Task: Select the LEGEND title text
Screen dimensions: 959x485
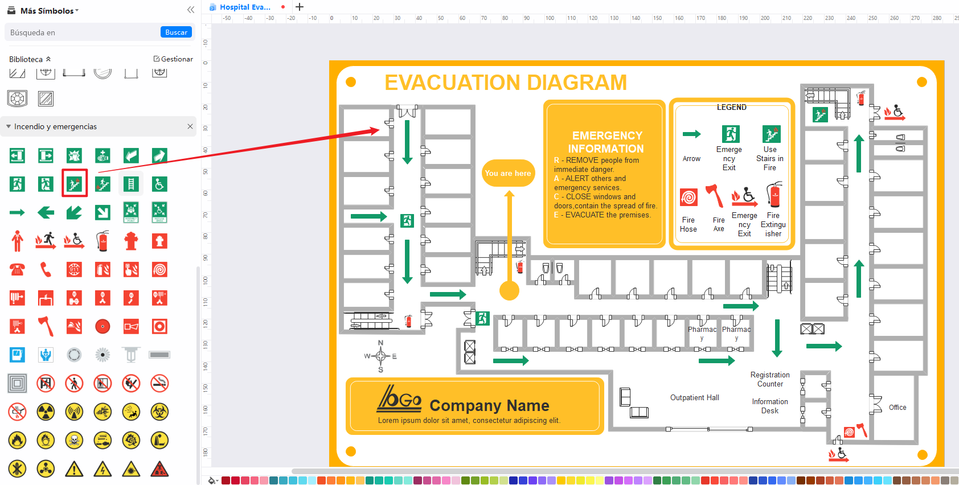Action: click(731, 107)
